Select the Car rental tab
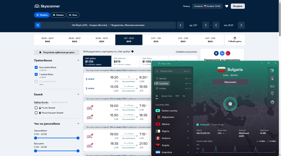The height and width of the screenshot is (156, 281). coord(73,15)
